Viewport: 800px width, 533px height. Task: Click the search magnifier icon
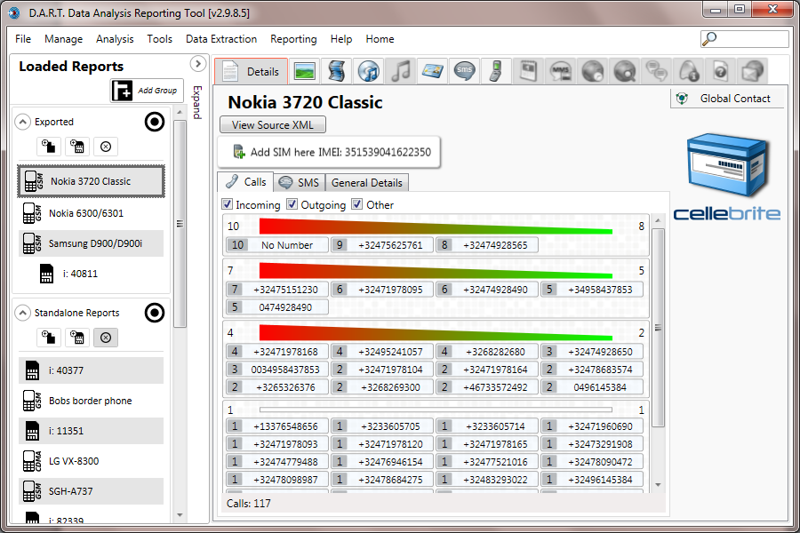709,38
